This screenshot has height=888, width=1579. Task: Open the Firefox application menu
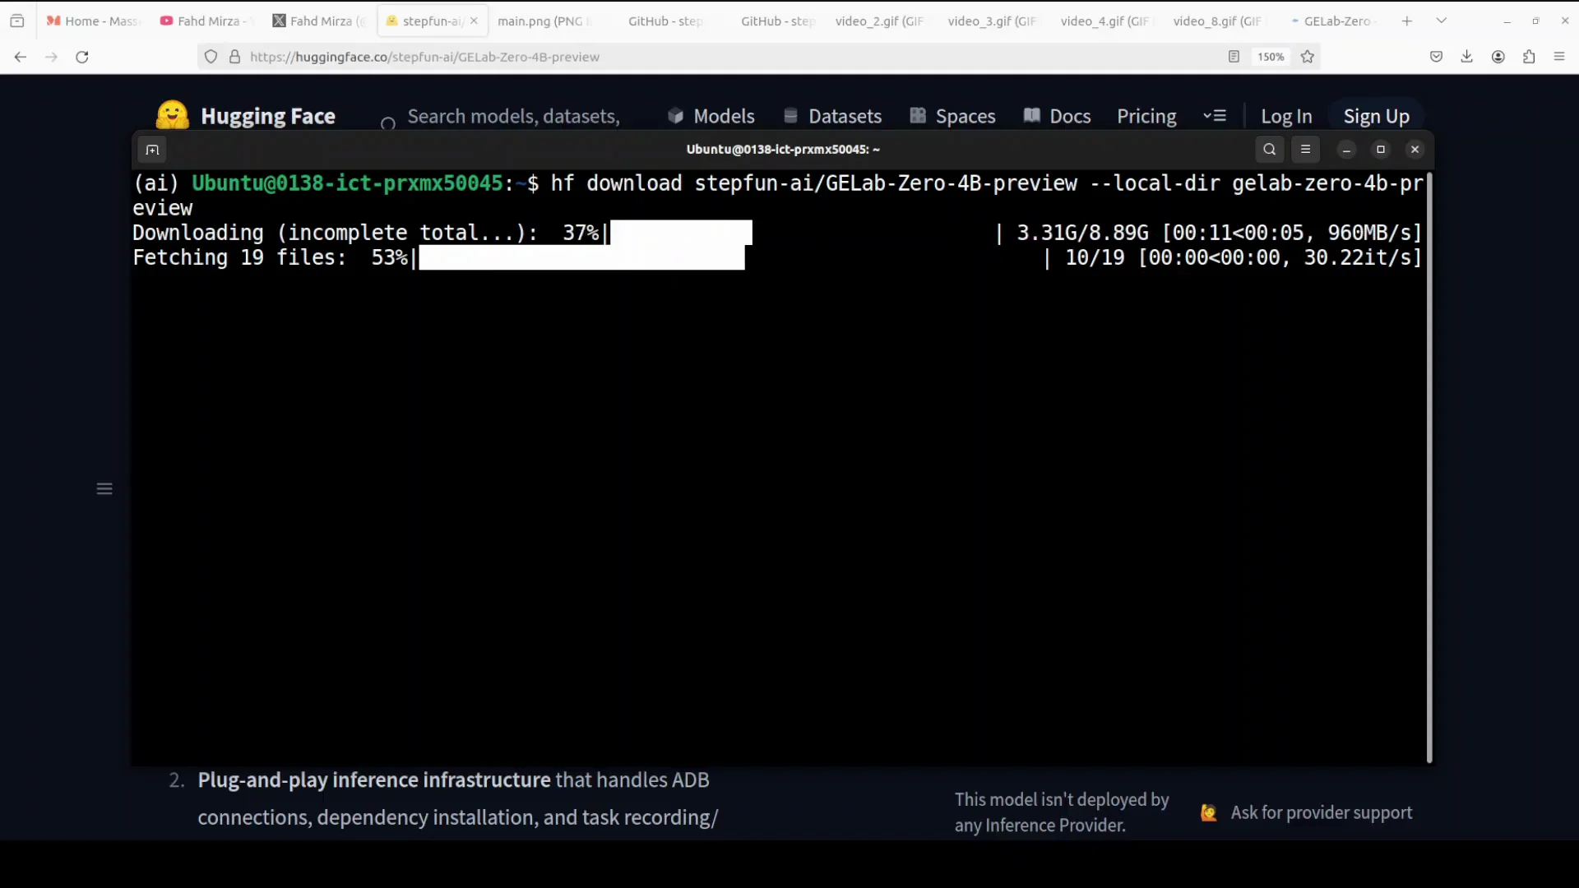pos(1559,57)
